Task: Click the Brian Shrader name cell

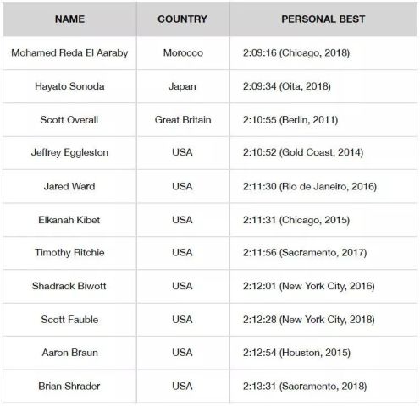Action: [69, 386]
